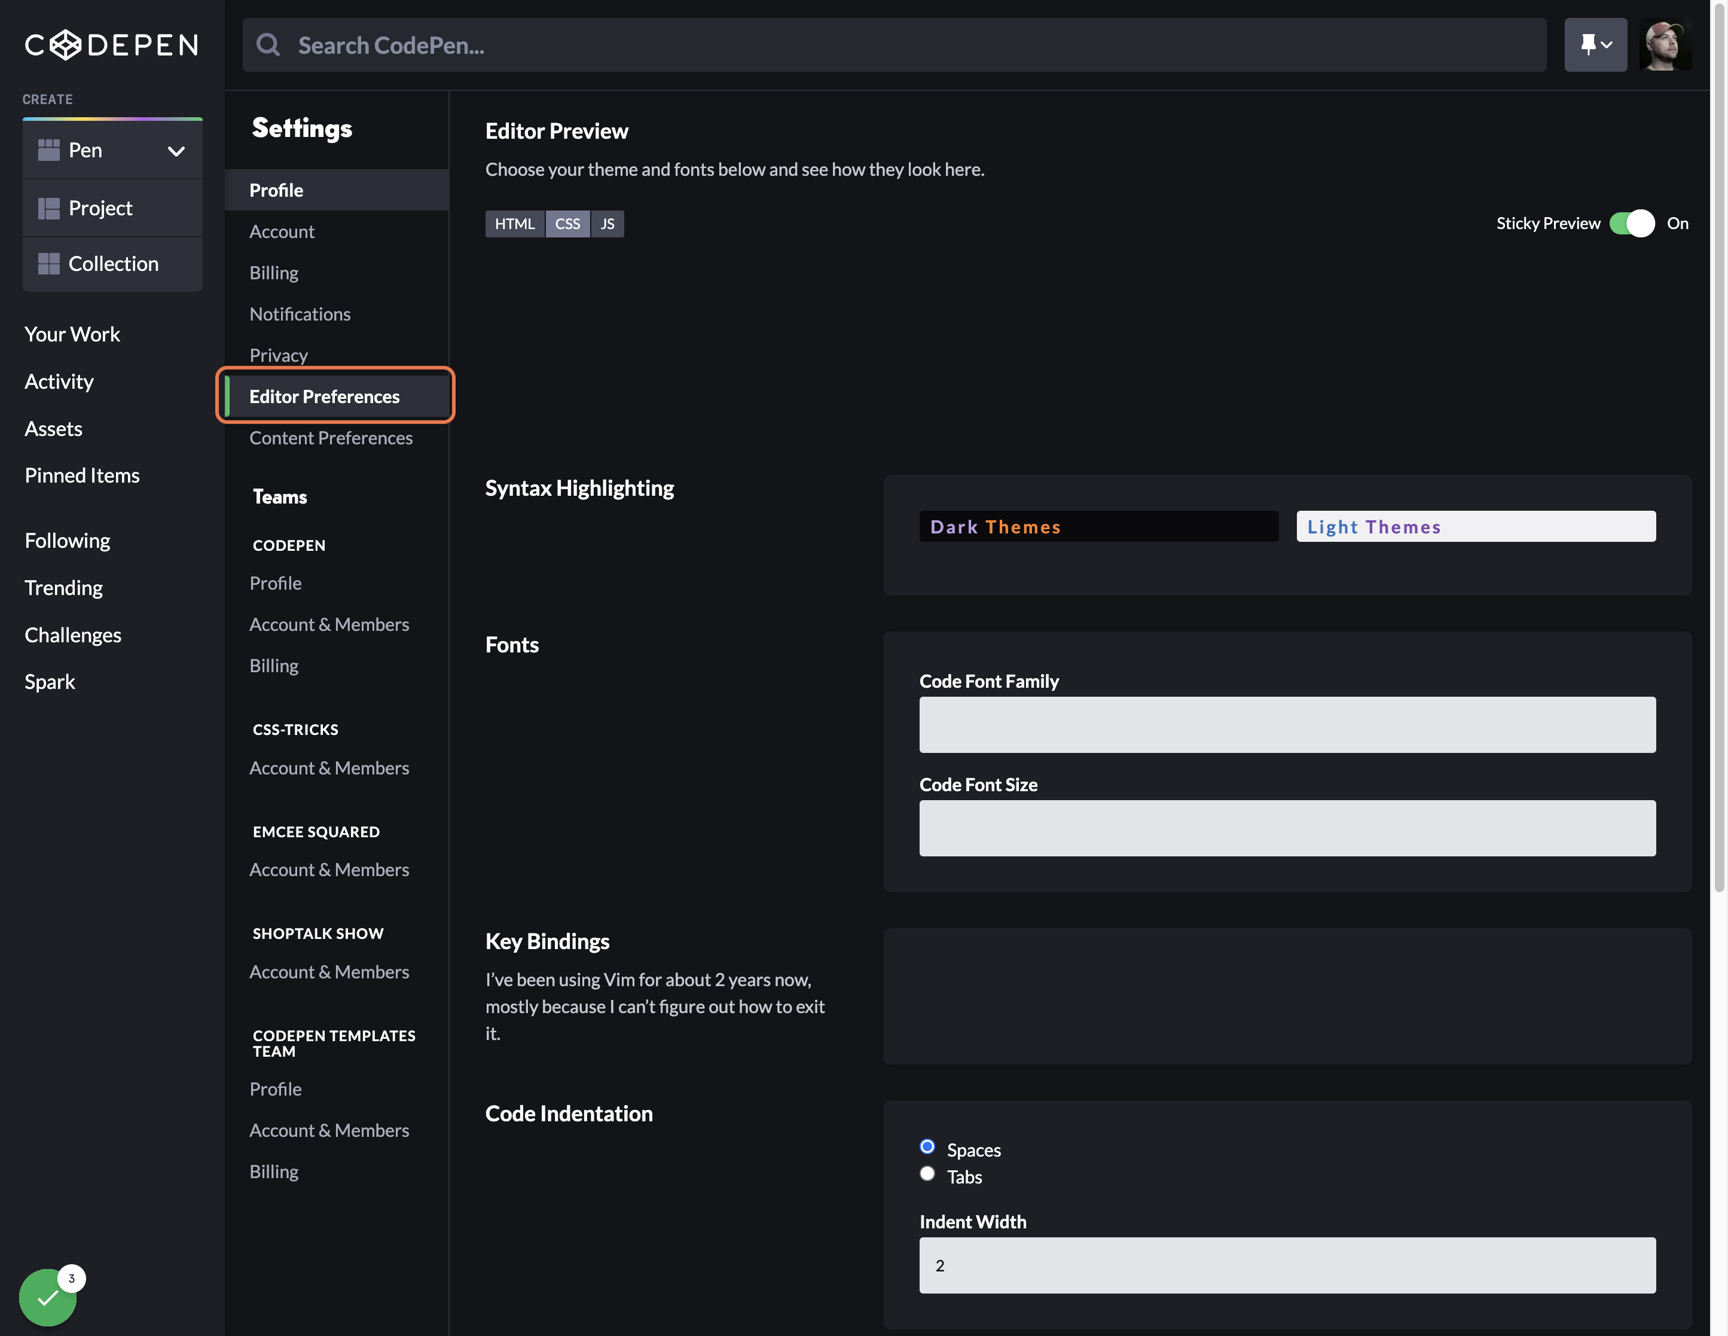Switch to the HTML preview tab
The image size is (1728, 1336).
(x=514, y=224)
